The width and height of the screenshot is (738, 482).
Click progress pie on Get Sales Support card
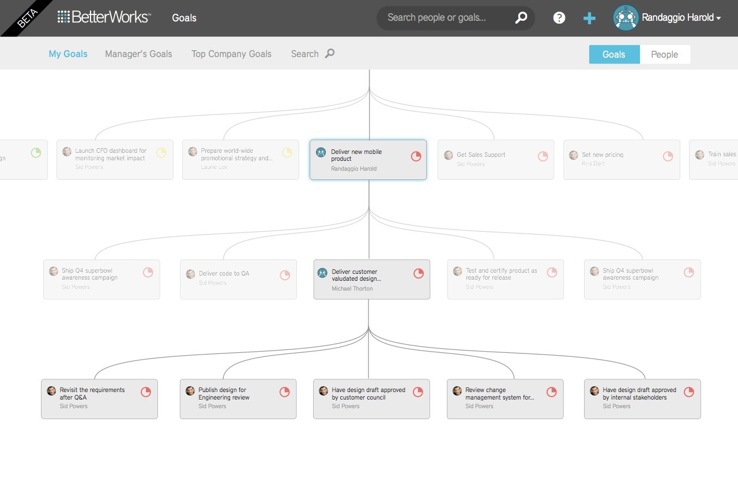[543, 156]
